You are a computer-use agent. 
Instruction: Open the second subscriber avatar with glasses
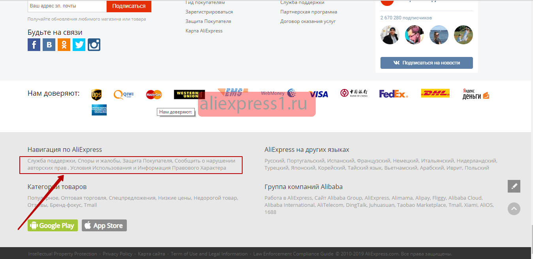pos(414,35)
